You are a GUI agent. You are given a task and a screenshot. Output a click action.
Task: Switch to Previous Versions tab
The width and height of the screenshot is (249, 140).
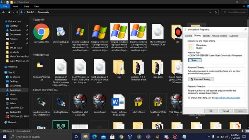coord(219,36)
